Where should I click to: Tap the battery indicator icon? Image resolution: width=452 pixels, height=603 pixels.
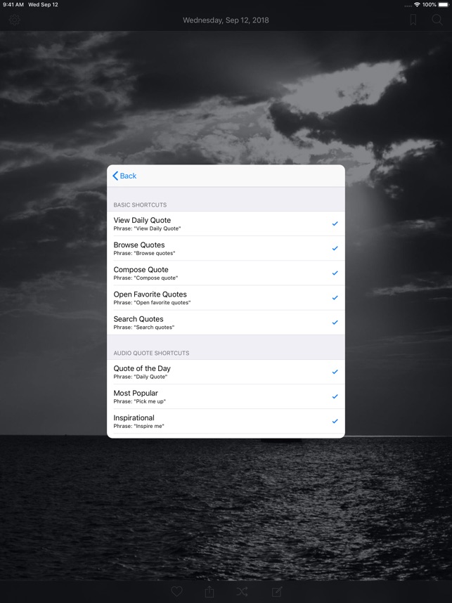[444, 5]
